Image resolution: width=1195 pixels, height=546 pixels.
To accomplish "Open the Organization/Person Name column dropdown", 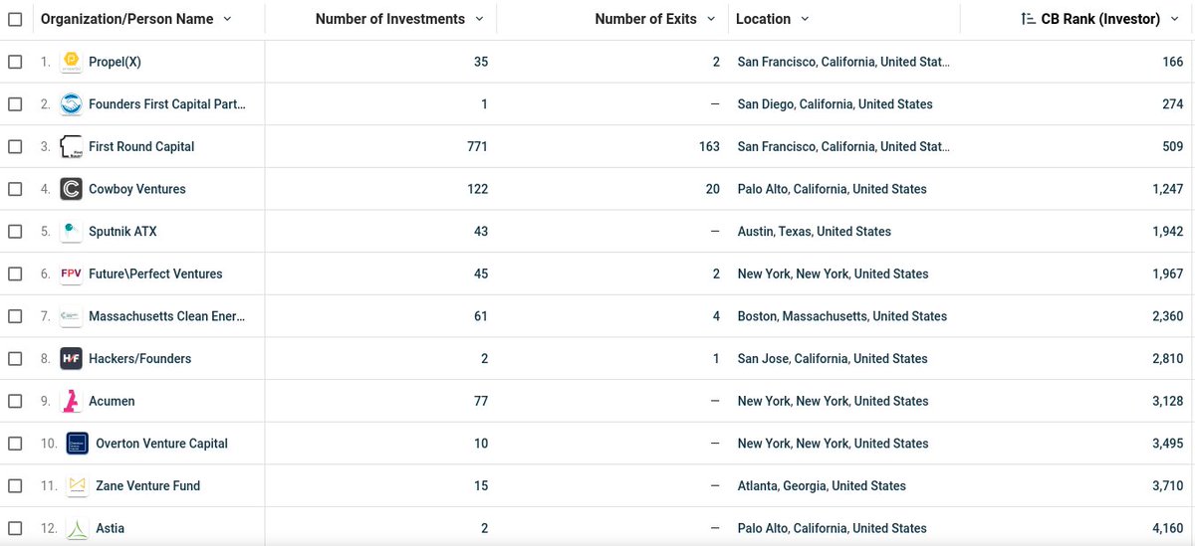I will click(x=227, y=19).
